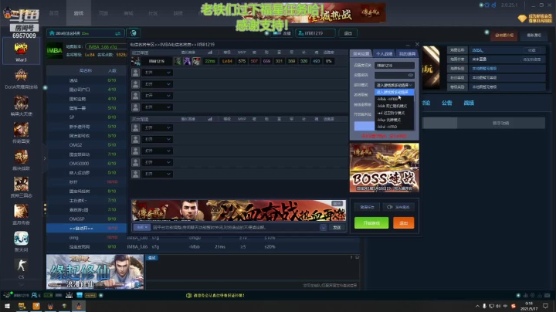Click the chat message input box

pos(236,228)
